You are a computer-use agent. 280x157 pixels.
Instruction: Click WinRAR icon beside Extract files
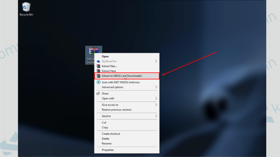[98, 66]
